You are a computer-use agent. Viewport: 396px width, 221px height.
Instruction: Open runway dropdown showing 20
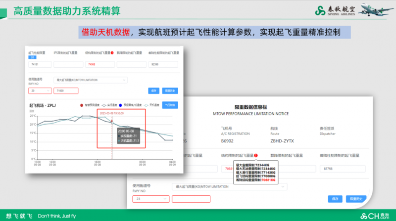point(40,90)
